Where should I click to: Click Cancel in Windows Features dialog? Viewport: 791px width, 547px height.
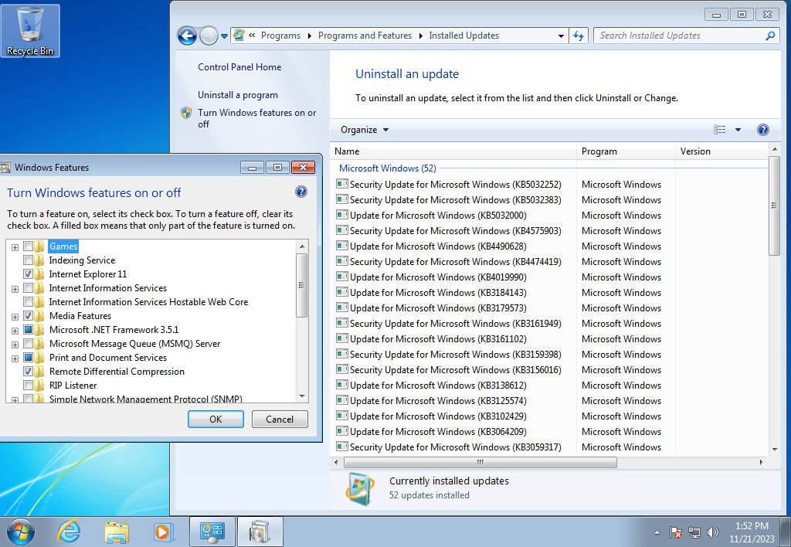coord(280,420)
